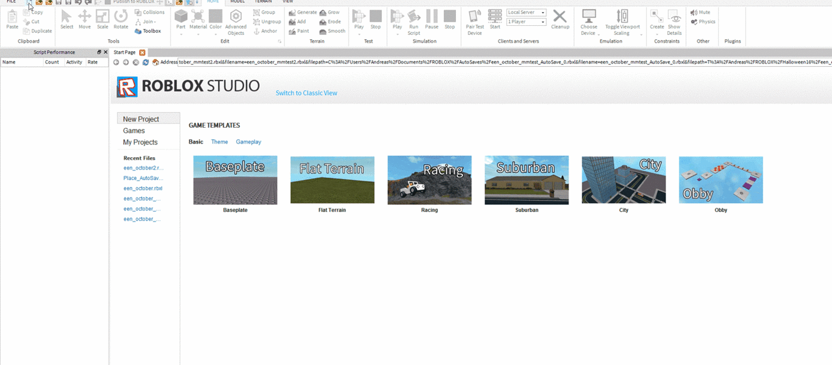Image resolution: width=832 pixels, height=365 pixels.
Task: Select the terrain Paint tool
Action: point(298,31)
